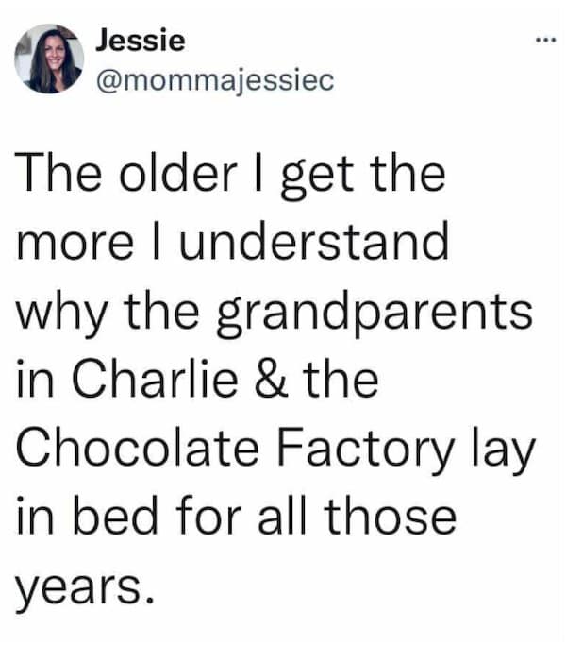Click the word "more" in the second line
Image resolution: width=566 pixels, height=645 pixels.
coord(75,244)
